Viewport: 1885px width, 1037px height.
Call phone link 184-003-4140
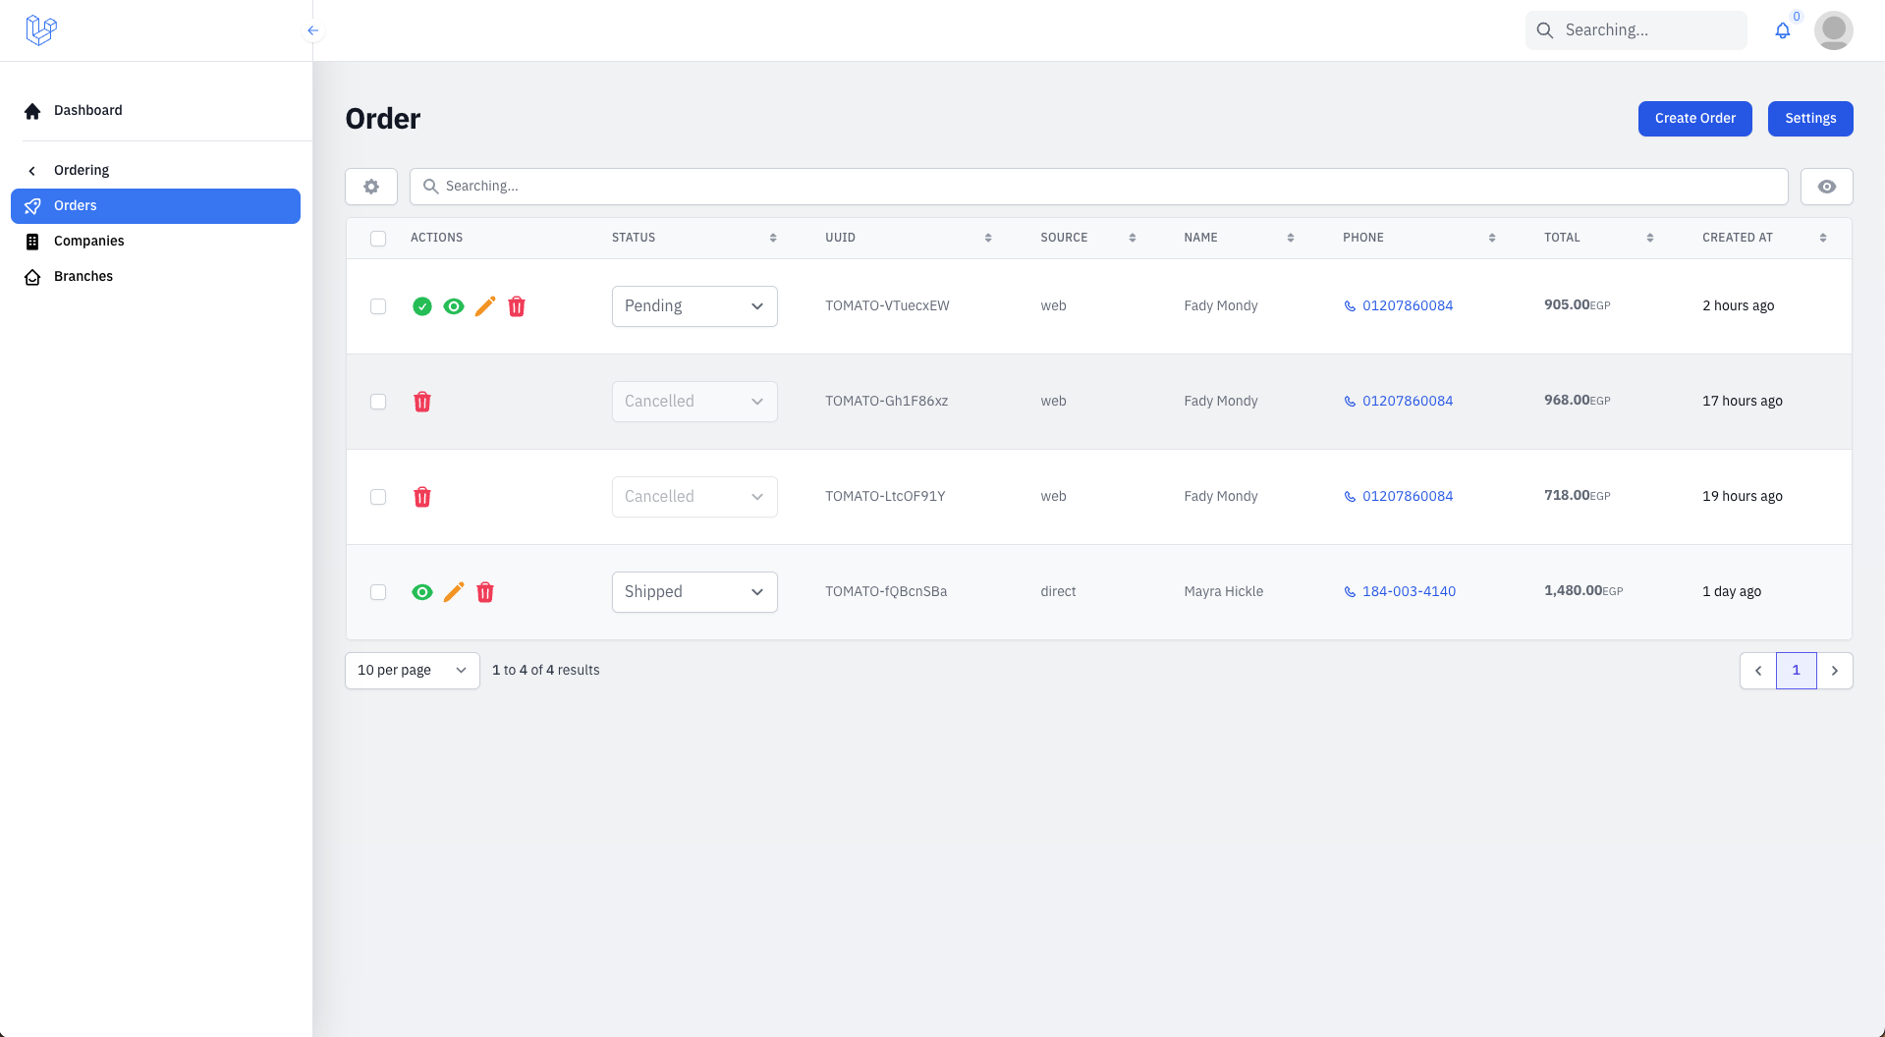pyautogui.click(x=1400, y=592)
